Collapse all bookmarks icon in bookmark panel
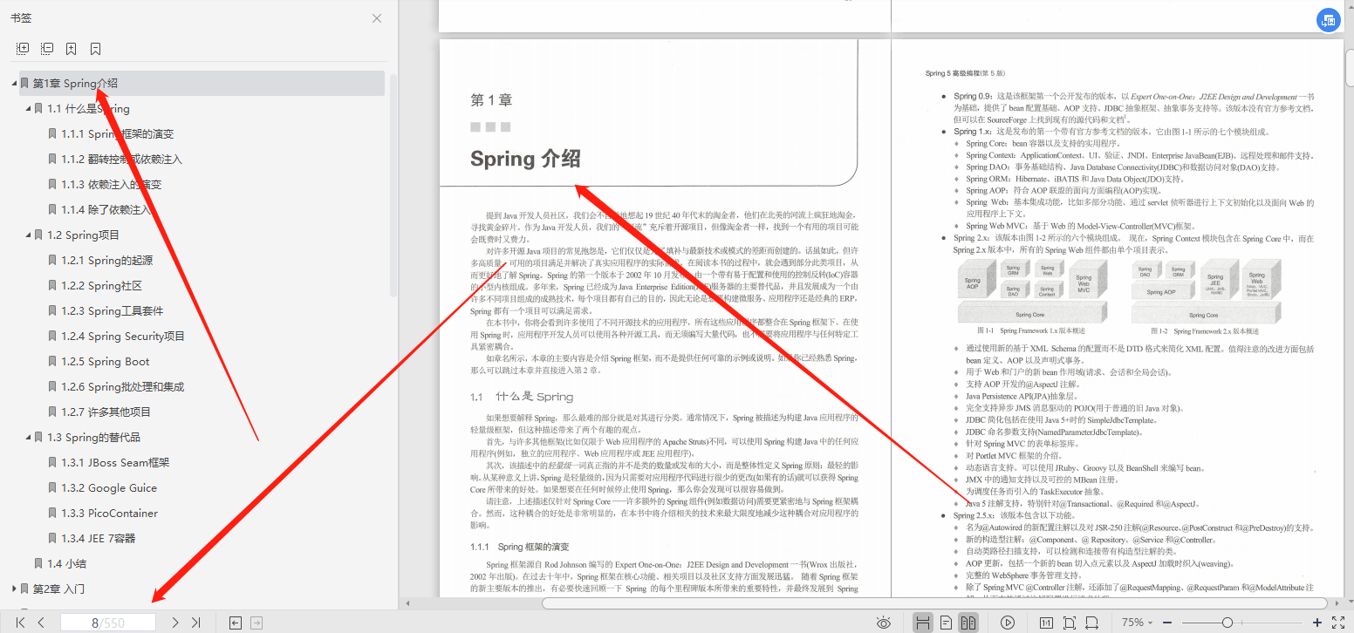The height and width of the screenshot is (633, 1354). coord(47,49)
